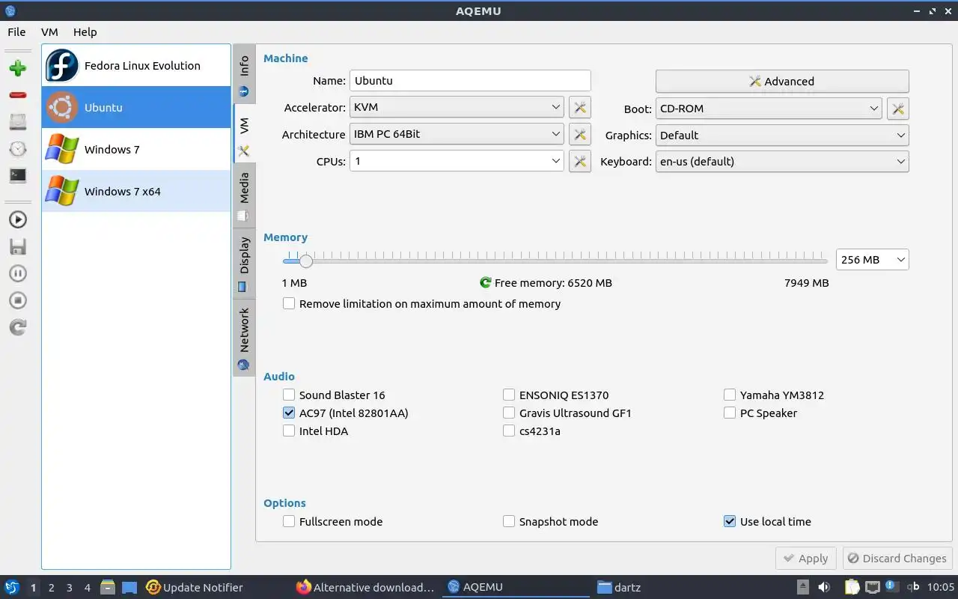Click the green plus add VM icon
Screen dimensions: 958x599
click(x=18, y=68)
